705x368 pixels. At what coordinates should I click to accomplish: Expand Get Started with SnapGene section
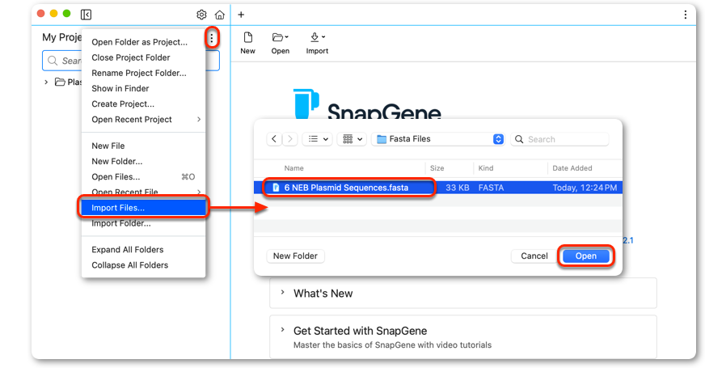tap(282, 330)
